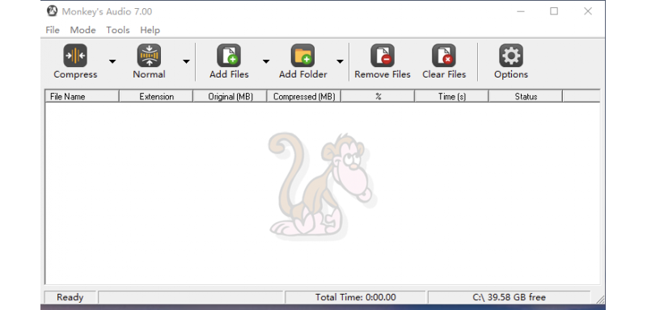The width and height of the screenshot is (647, 310).
Task: Open the Tools menu
Action: pyautogui.click(x=118, y=30)
